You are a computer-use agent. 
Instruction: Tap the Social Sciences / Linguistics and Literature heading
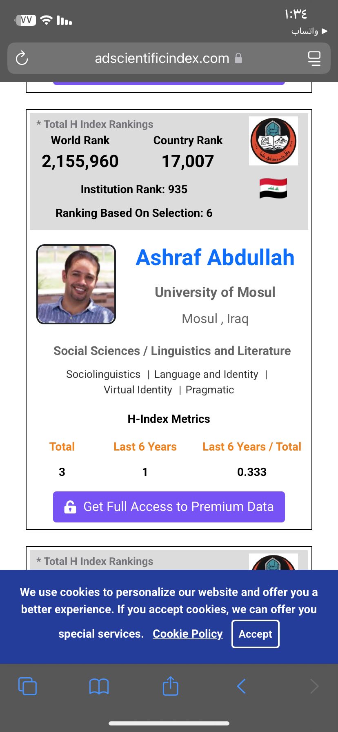pos(172,351)
